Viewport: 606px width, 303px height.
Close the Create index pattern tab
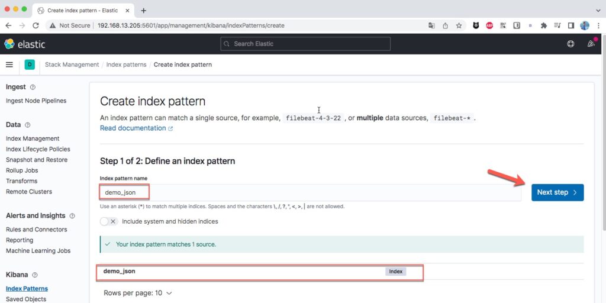pos(128,11)
